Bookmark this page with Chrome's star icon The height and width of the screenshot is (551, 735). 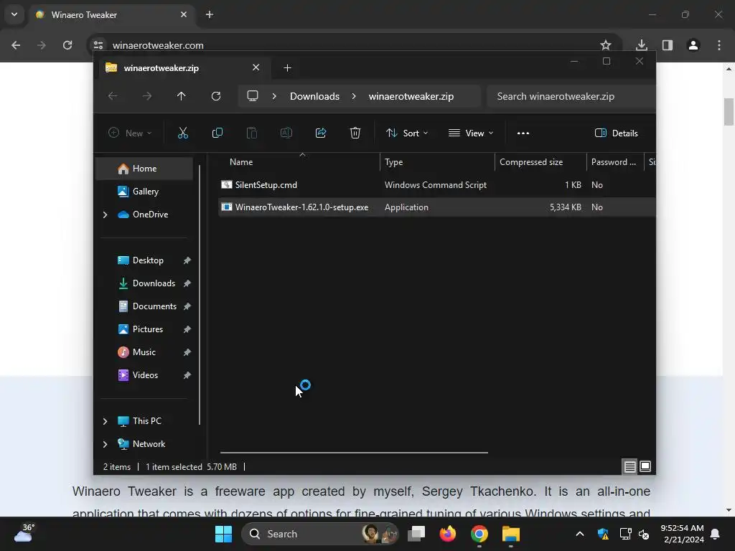pyautogui.click(x=606, y=45)
